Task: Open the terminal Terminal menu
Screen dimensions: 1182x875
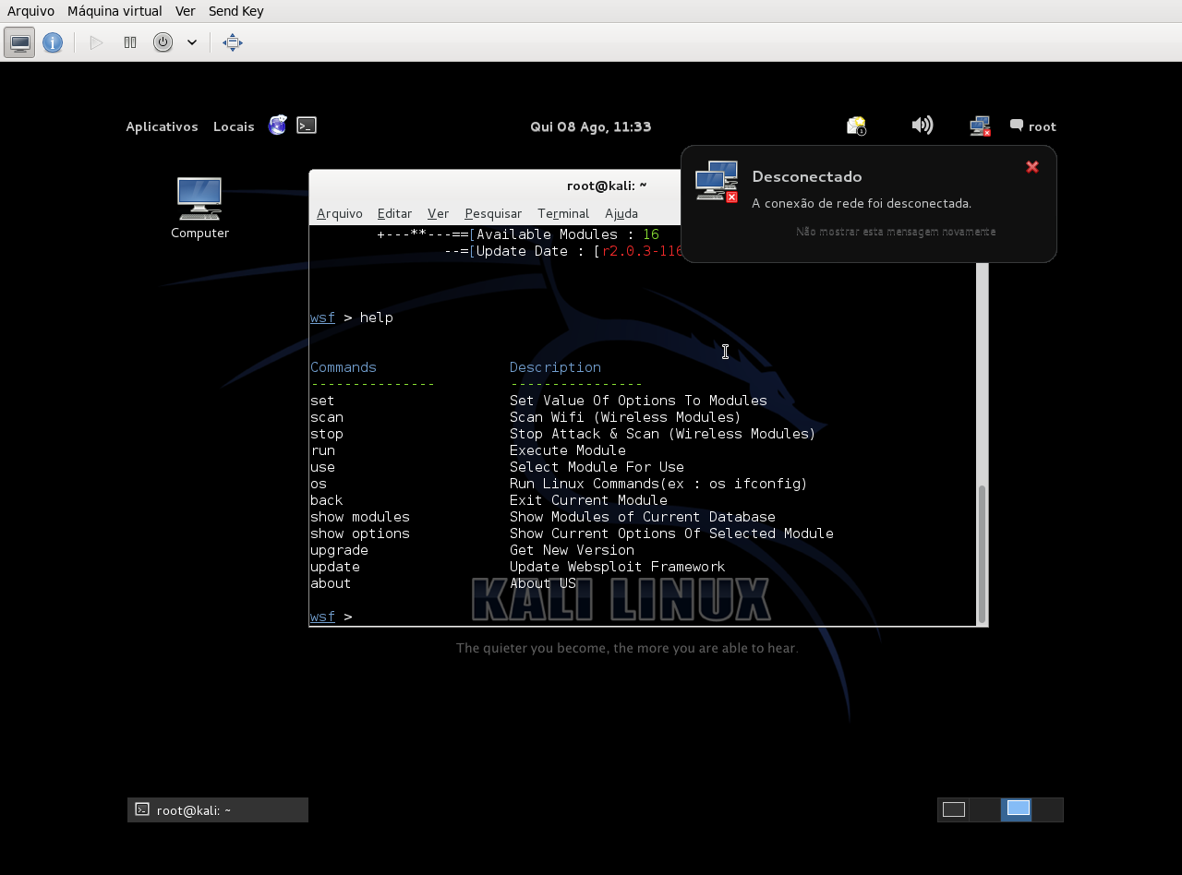Action: pyautogui.click(x=563, y=213)
